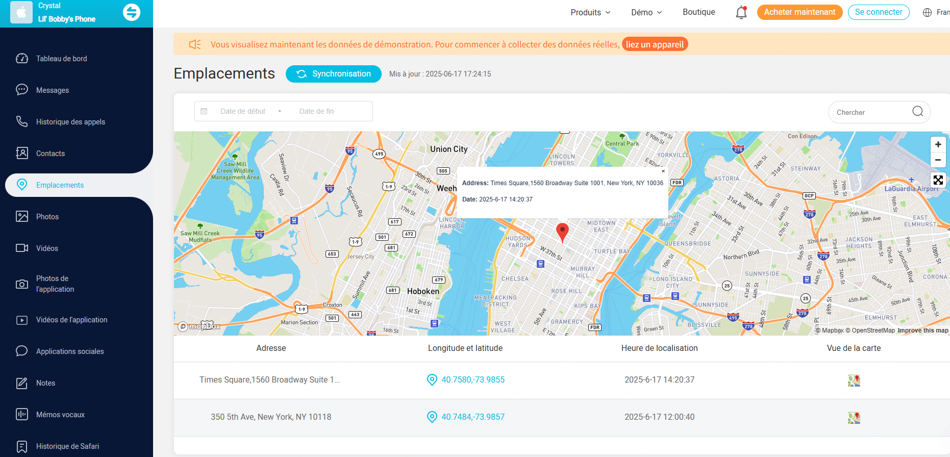Click the search magnifier icon
The height and width of the screenshot is (457, 950).
point(918,111)
